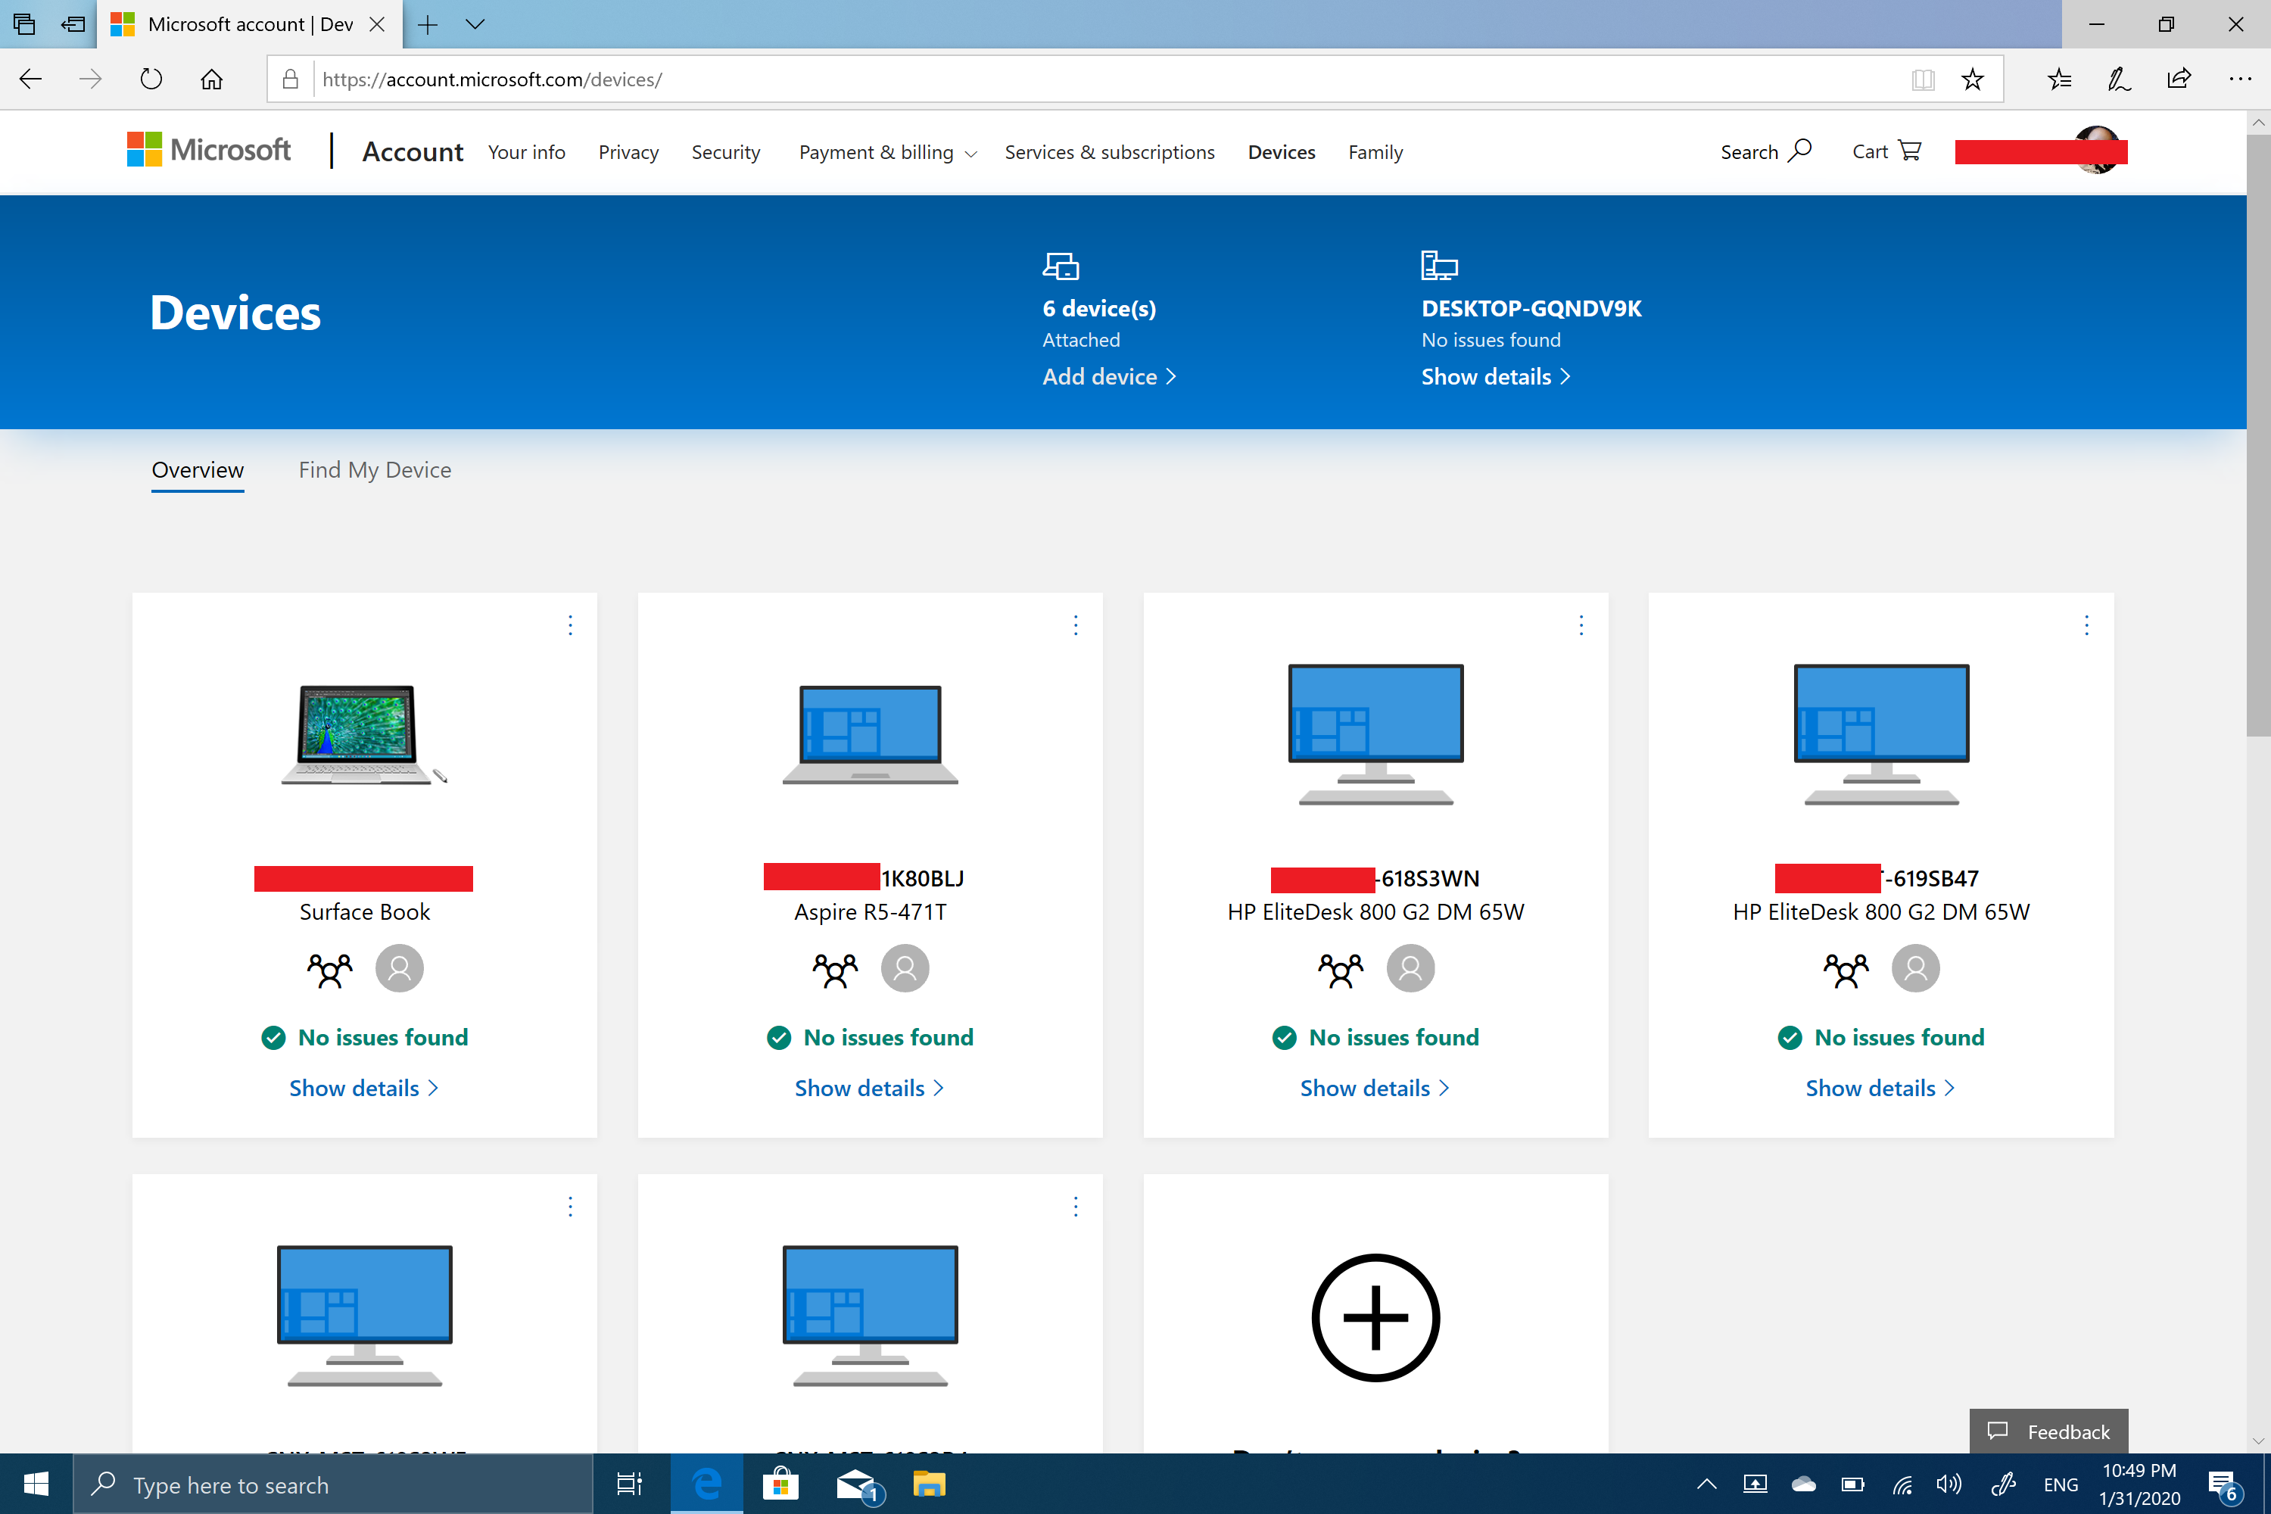Open Task View on the taskbar

pos(628,1484)
